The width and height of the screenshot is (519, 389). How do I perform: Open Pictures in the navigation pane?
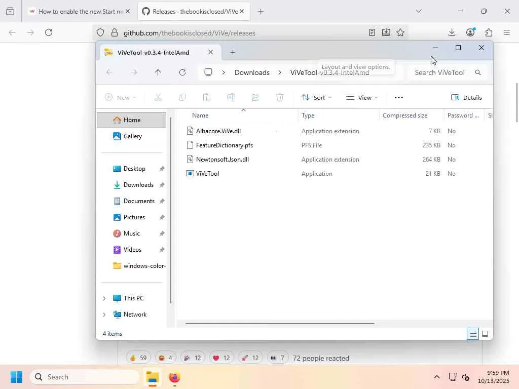pos(131,217)
